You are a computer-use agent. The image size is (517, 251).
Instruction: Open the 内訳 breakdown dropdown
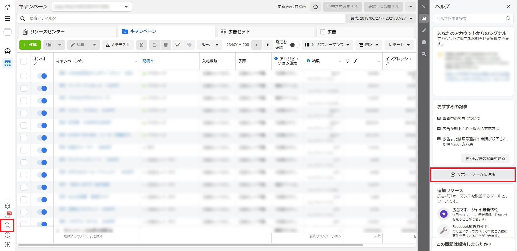[x=369, y=45]
